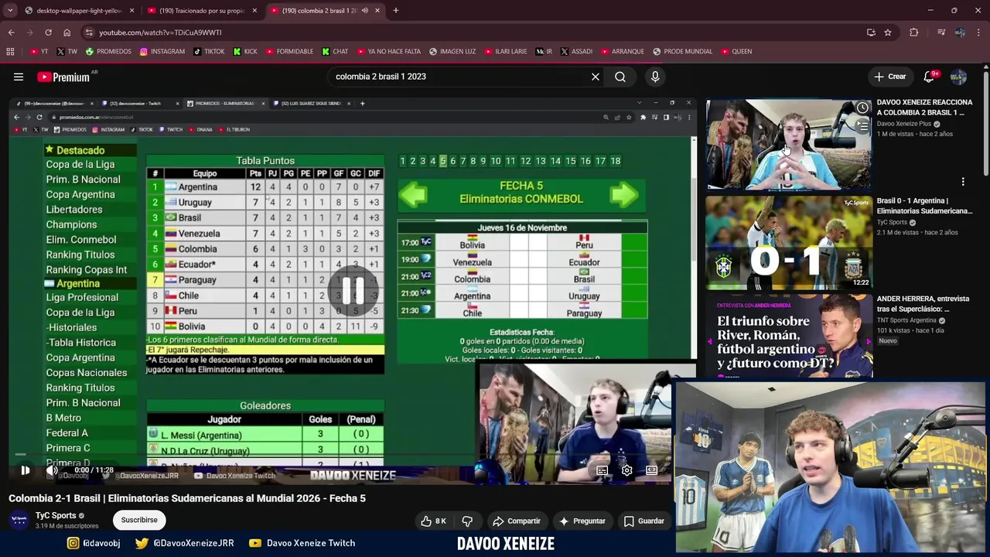
Task: Add 'Davoo Xeneize reacciona' to Watch Later
Action: click(x=862, y=108)
